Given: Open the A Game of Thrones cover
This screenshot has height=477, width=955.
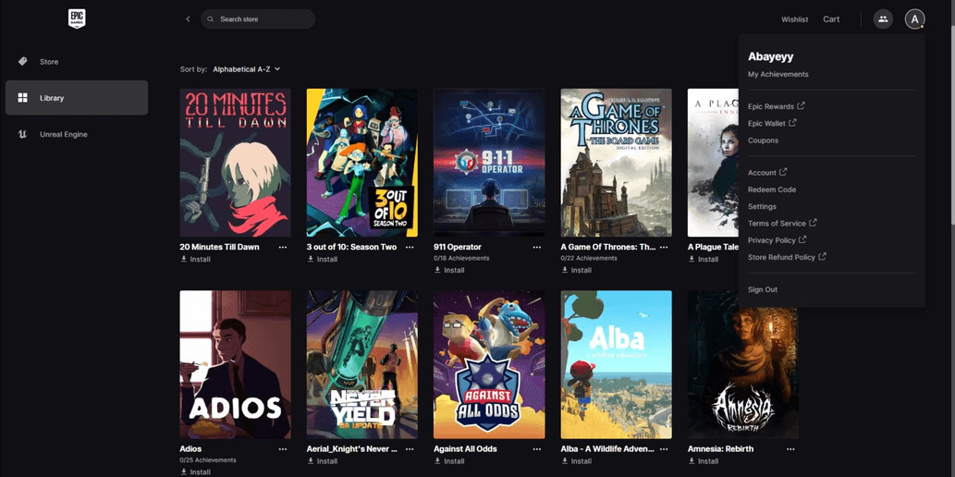Looking at the screenshot, I should (617, 163).
